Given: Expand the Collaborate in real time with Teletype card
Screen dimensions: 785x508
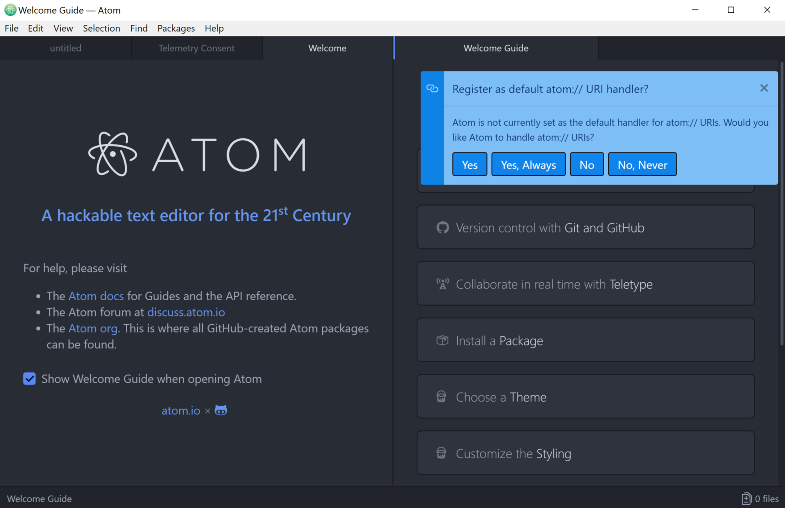Looking at the screenshot, I should click(585, 284).
